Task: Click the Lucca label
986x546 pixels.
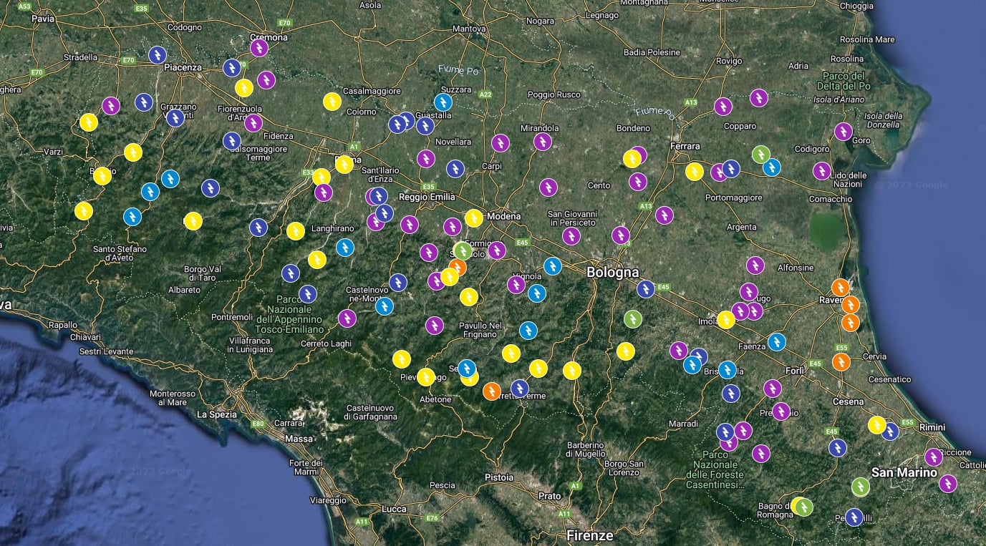Action: coord(395,509)
